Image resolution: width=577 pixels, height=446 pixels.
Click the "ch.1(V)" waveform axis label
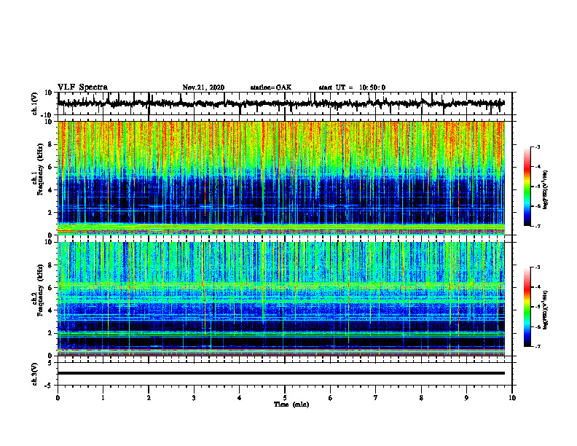pyautogui.click(x=35, y=103)
